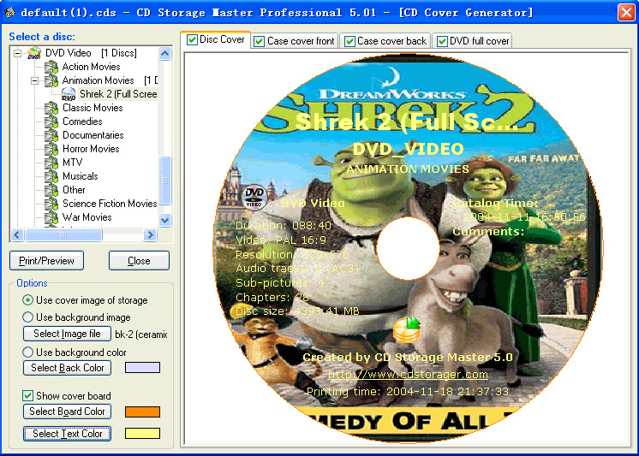This screenshot has height=456, width=639.
Task: Click the Musicals folder icon
Action: pos(51,176)
